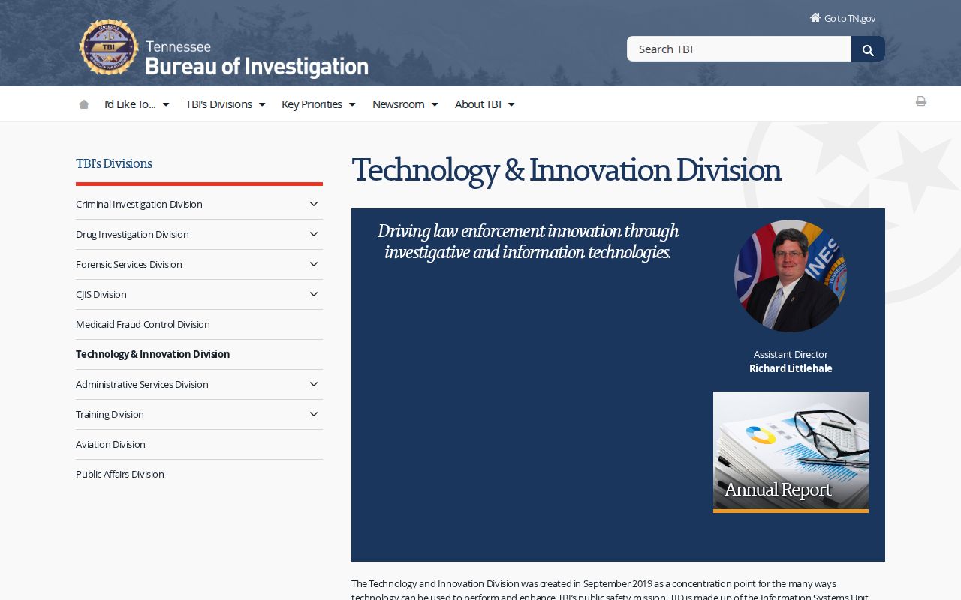Click the TBI seal logo
This screenshot has width=961, height=600.
point(109,47)
